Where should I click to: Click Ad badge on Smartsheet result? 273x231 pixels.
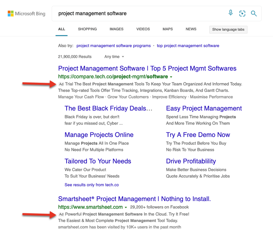click(61, 214)
